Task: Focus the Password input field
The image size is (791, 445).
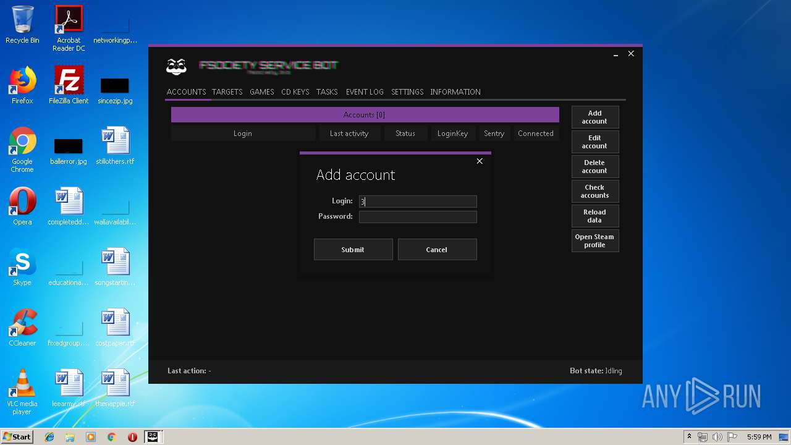Action: pyautogui.click(x=418, y=217)
